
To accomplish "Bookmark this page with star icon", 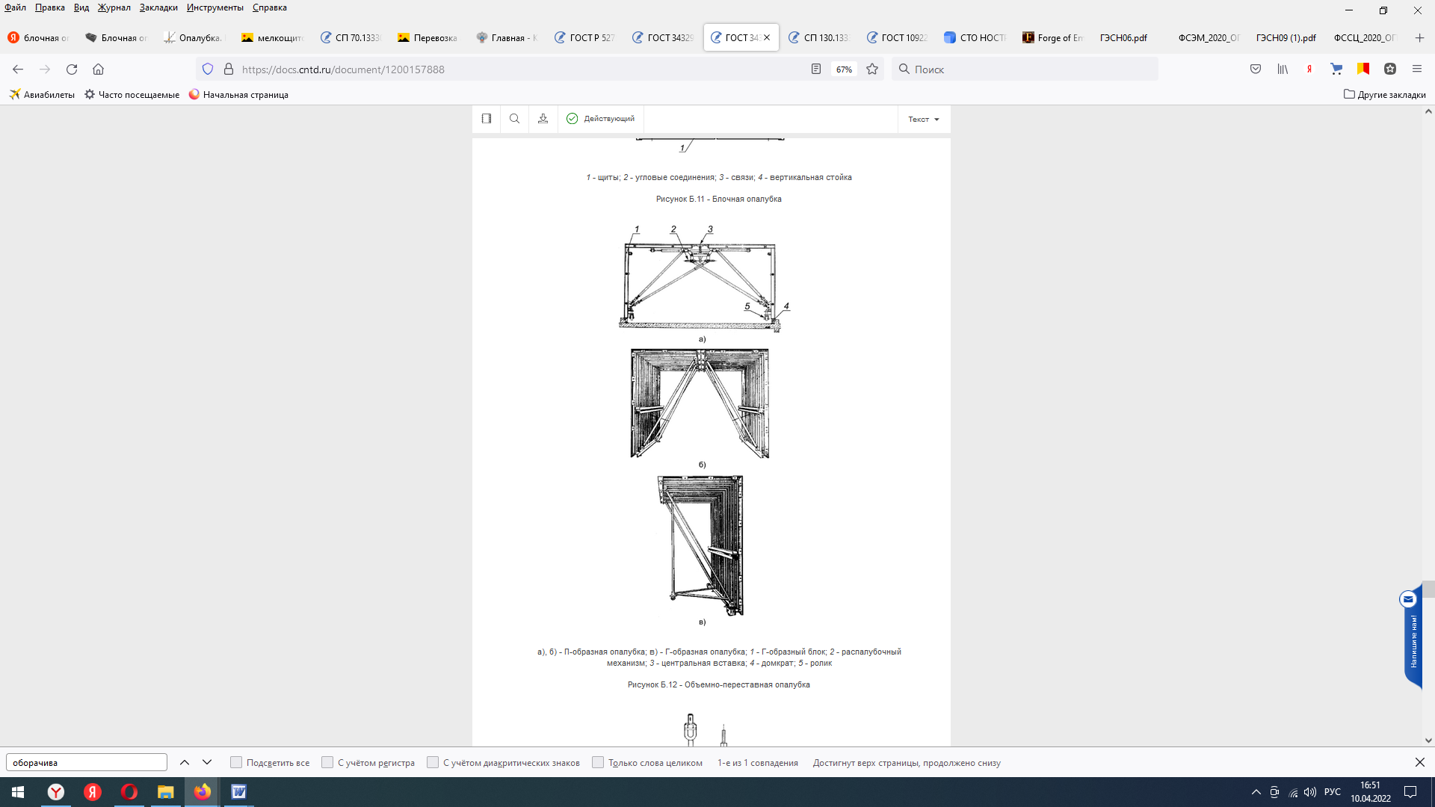I will coord(872,69).
